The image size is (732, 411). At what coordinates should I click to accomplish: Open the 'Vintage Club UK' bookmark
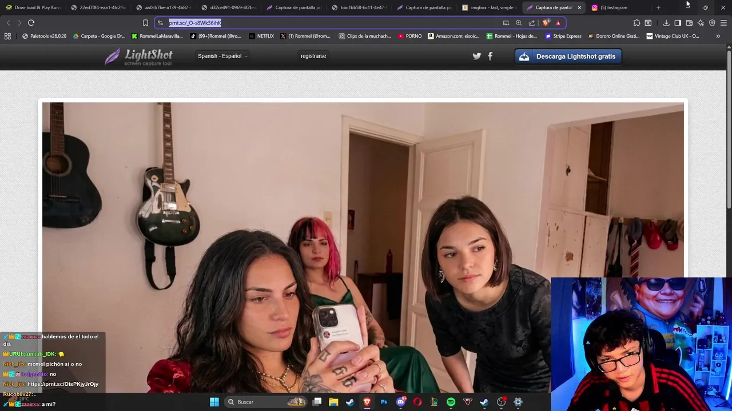point(673,36)
